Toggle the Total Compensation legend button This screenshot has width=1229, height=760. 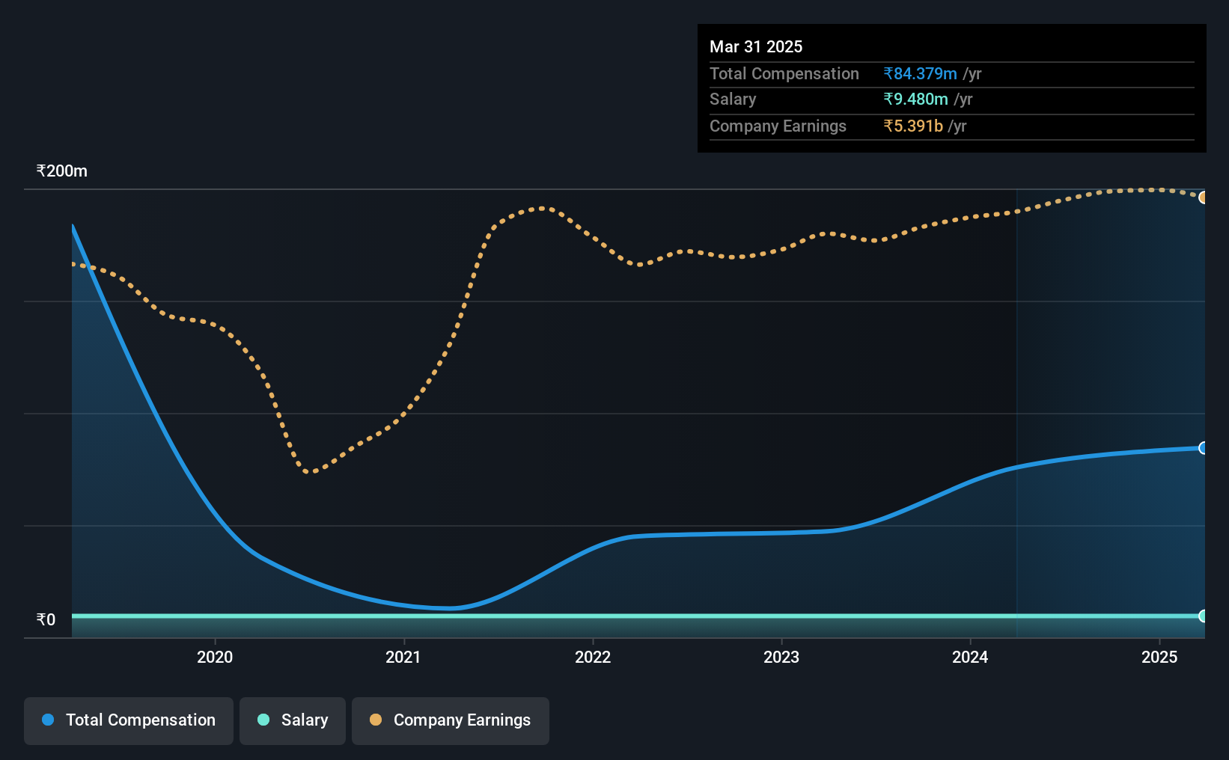click(129, 720)
